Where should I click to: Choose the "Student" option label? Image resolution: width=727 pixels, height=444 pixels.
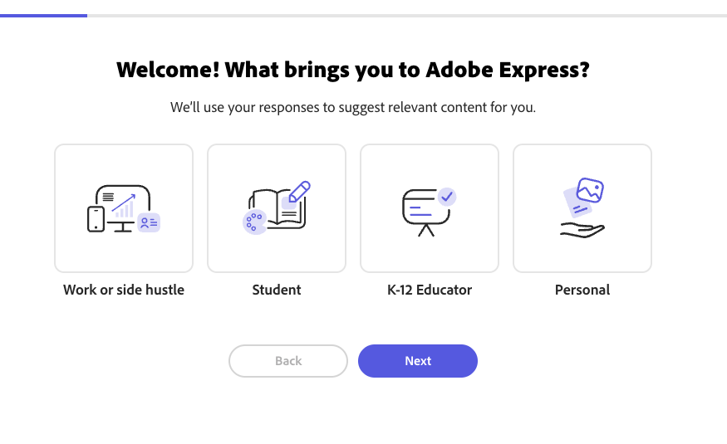click(277, 290)
